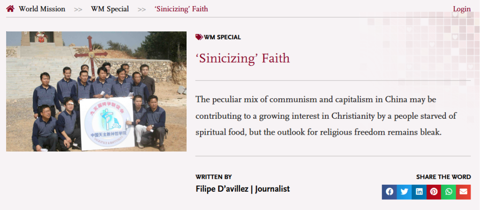Click the SHARE THE WORD heading
480x210 pixels.
pos(443,177)
